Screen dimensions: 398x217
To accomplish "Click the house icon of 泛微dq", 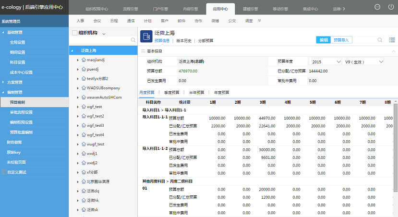I will pos(84,191).
